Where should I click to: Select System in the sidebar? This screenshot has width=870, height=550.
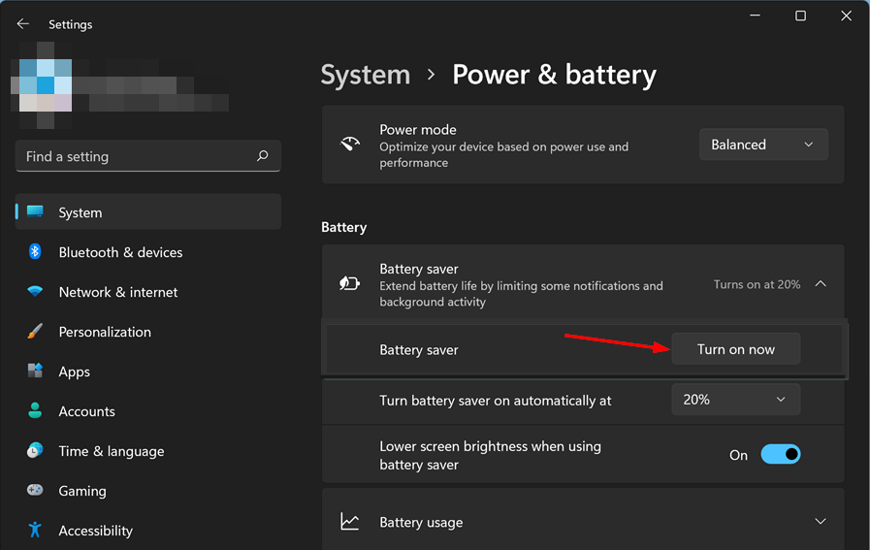(x=148, y=212)
